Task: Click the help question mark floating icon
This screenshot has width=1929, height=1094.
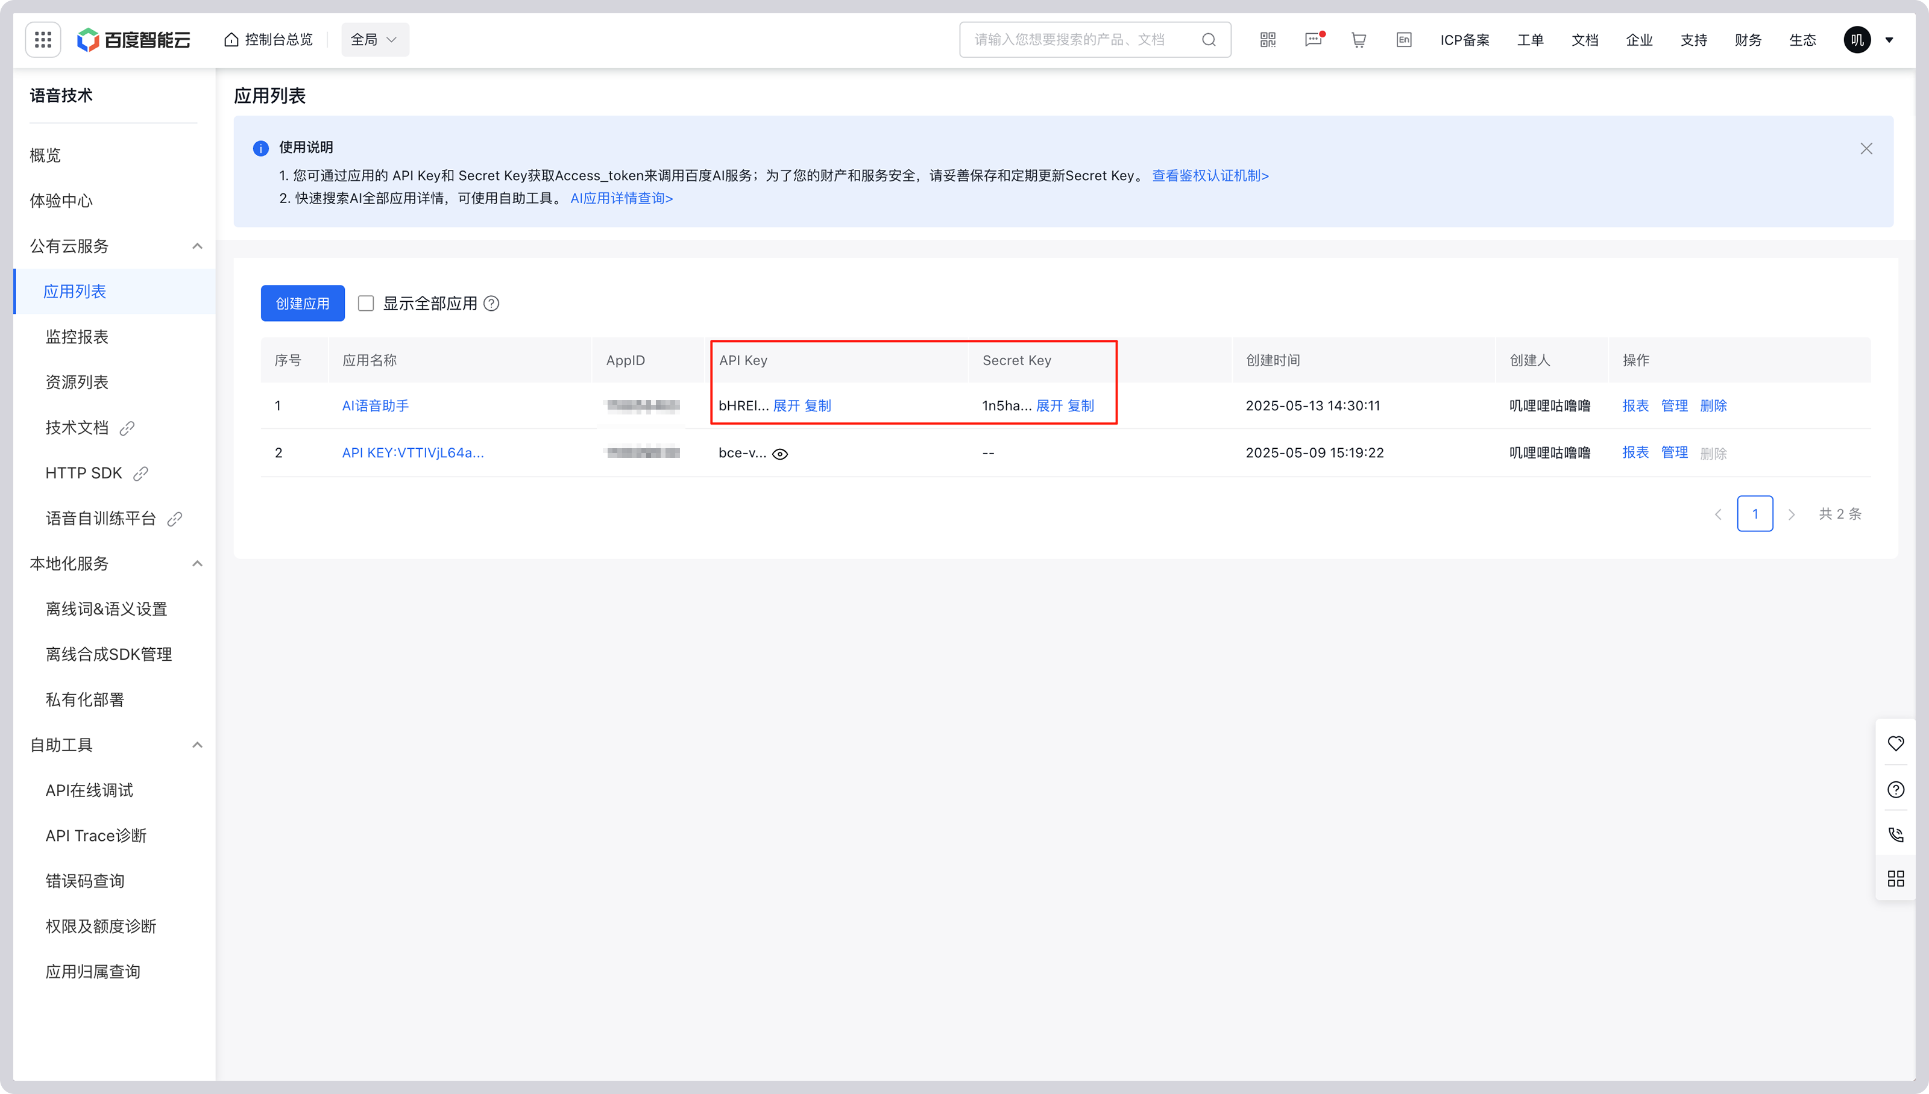Action: click(x=1895, y=790)
